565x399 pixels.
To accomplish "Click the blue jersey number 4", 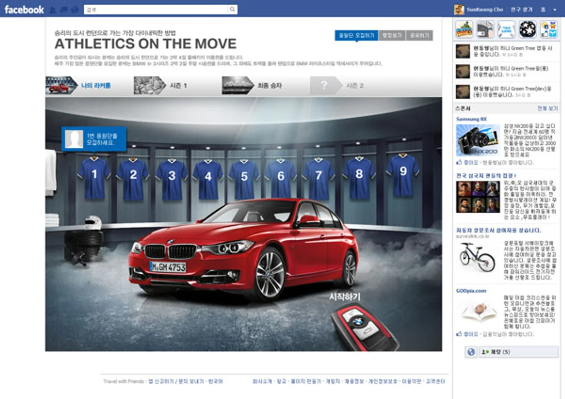I will pos(208,179).
